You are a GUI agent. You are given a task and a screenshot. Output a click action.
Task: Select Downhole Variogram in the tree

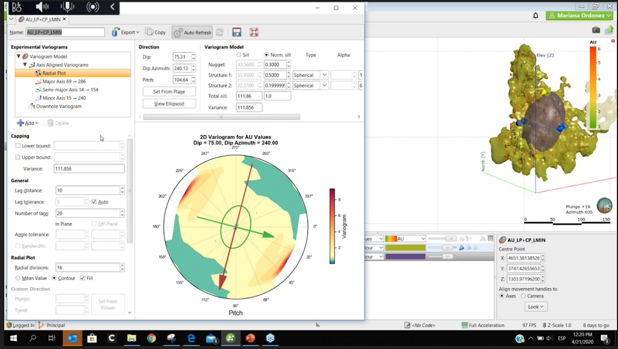[x=58, y=106]
